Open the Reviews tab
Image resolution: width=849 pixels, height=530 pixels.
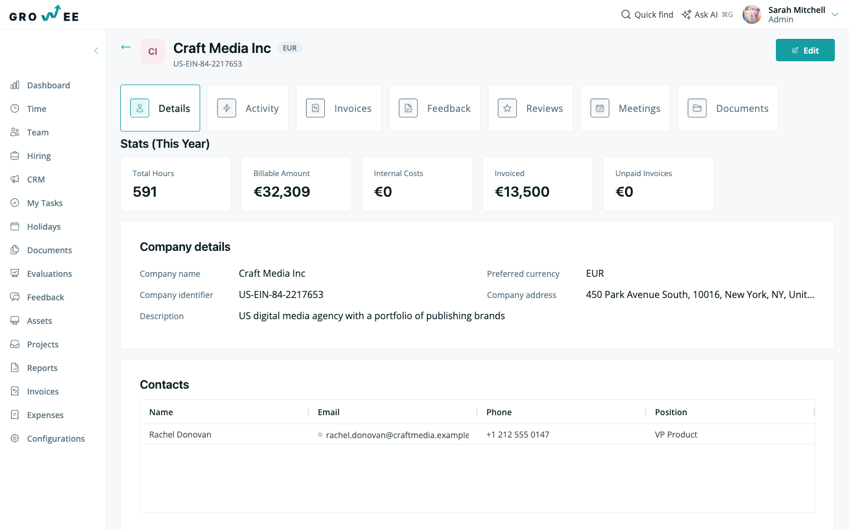pos(531,108)
